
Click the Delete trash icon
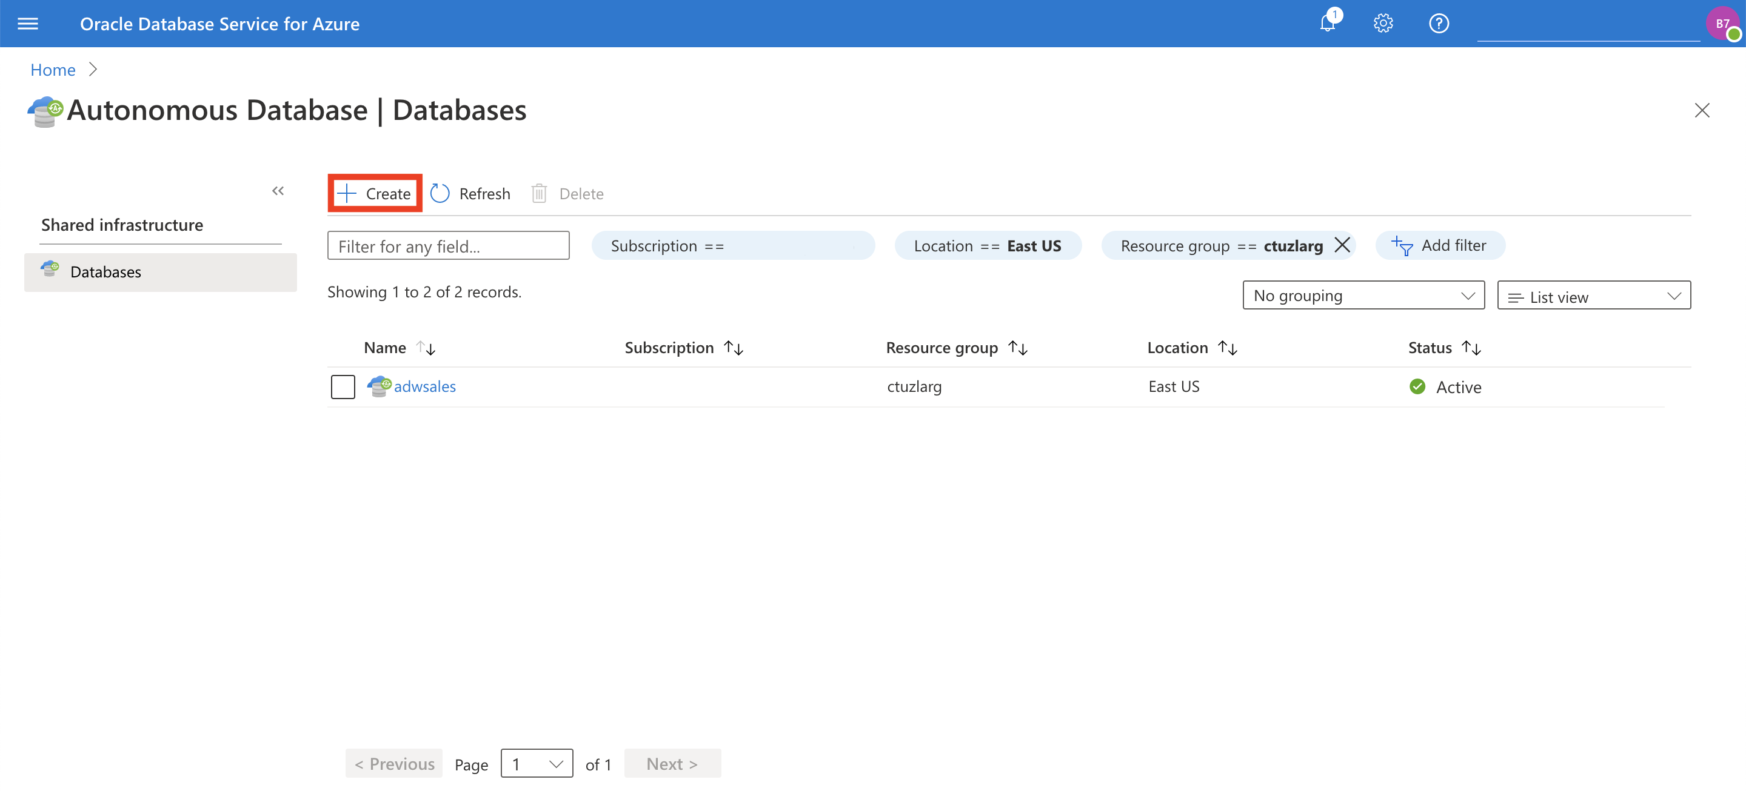[x=539, y=193]
